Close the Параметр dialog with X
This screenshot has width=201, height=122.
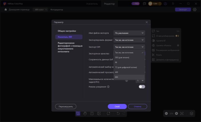[x=147, y=22]
